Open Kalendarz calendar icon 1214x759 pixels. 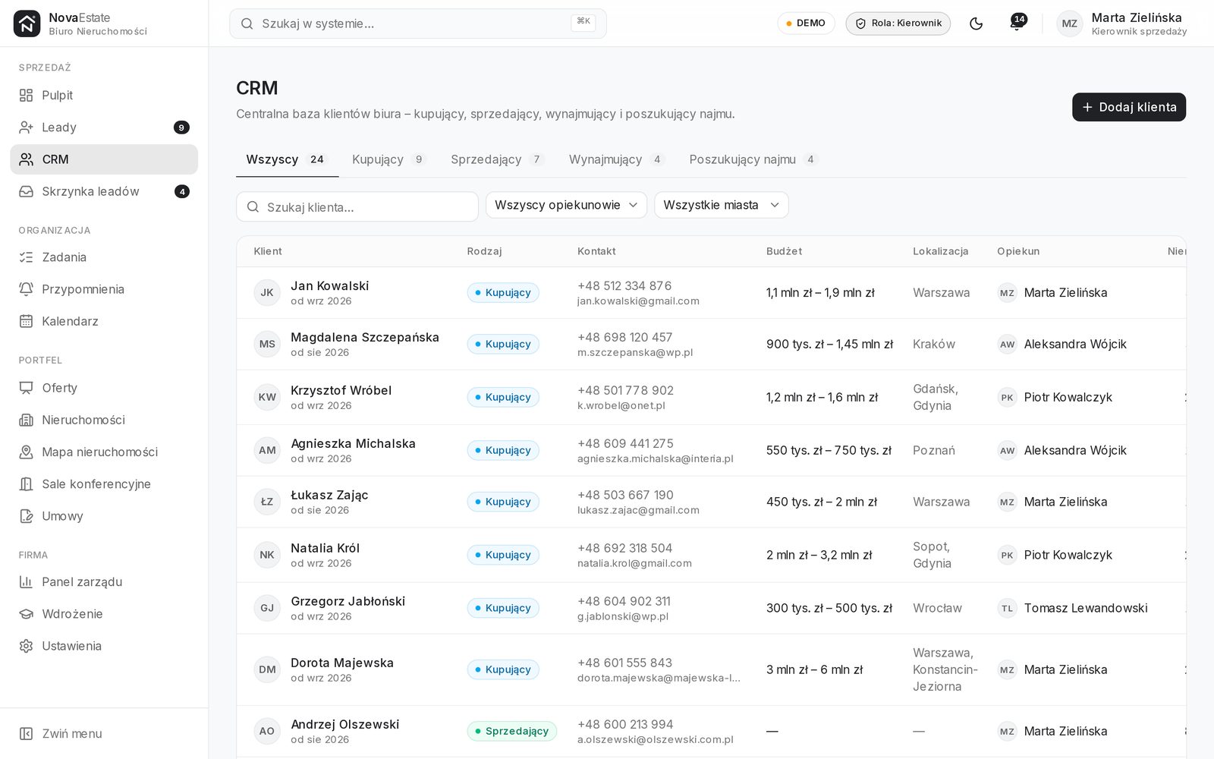[x=26, y=321]
